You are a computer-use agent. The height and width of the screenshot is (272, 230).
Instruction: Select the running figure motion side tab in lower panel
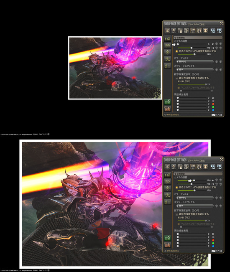click(168, 195)
